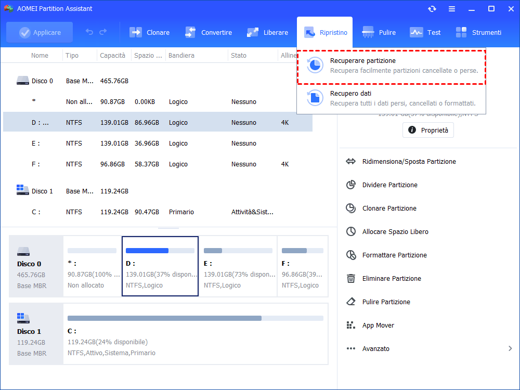
Task: Select the Disco 1 row in table
Action: 158,191
